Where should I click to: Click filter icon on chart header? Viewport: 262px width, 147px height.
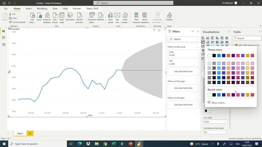[x=154, y=30]
